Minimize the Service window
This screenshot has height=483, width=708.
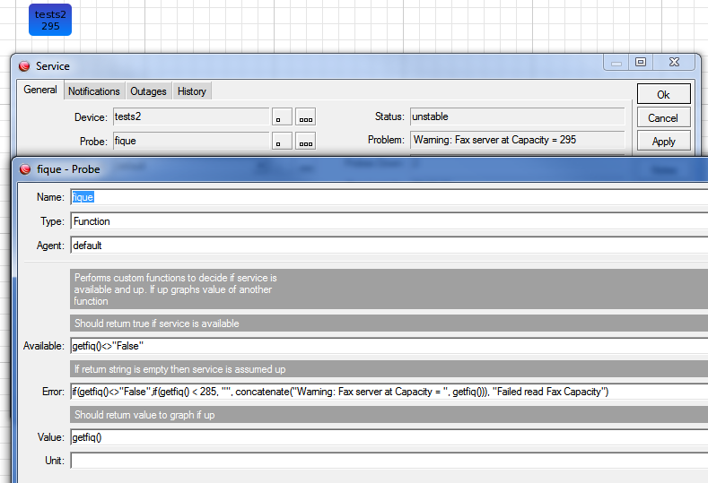tap(616, 62)
